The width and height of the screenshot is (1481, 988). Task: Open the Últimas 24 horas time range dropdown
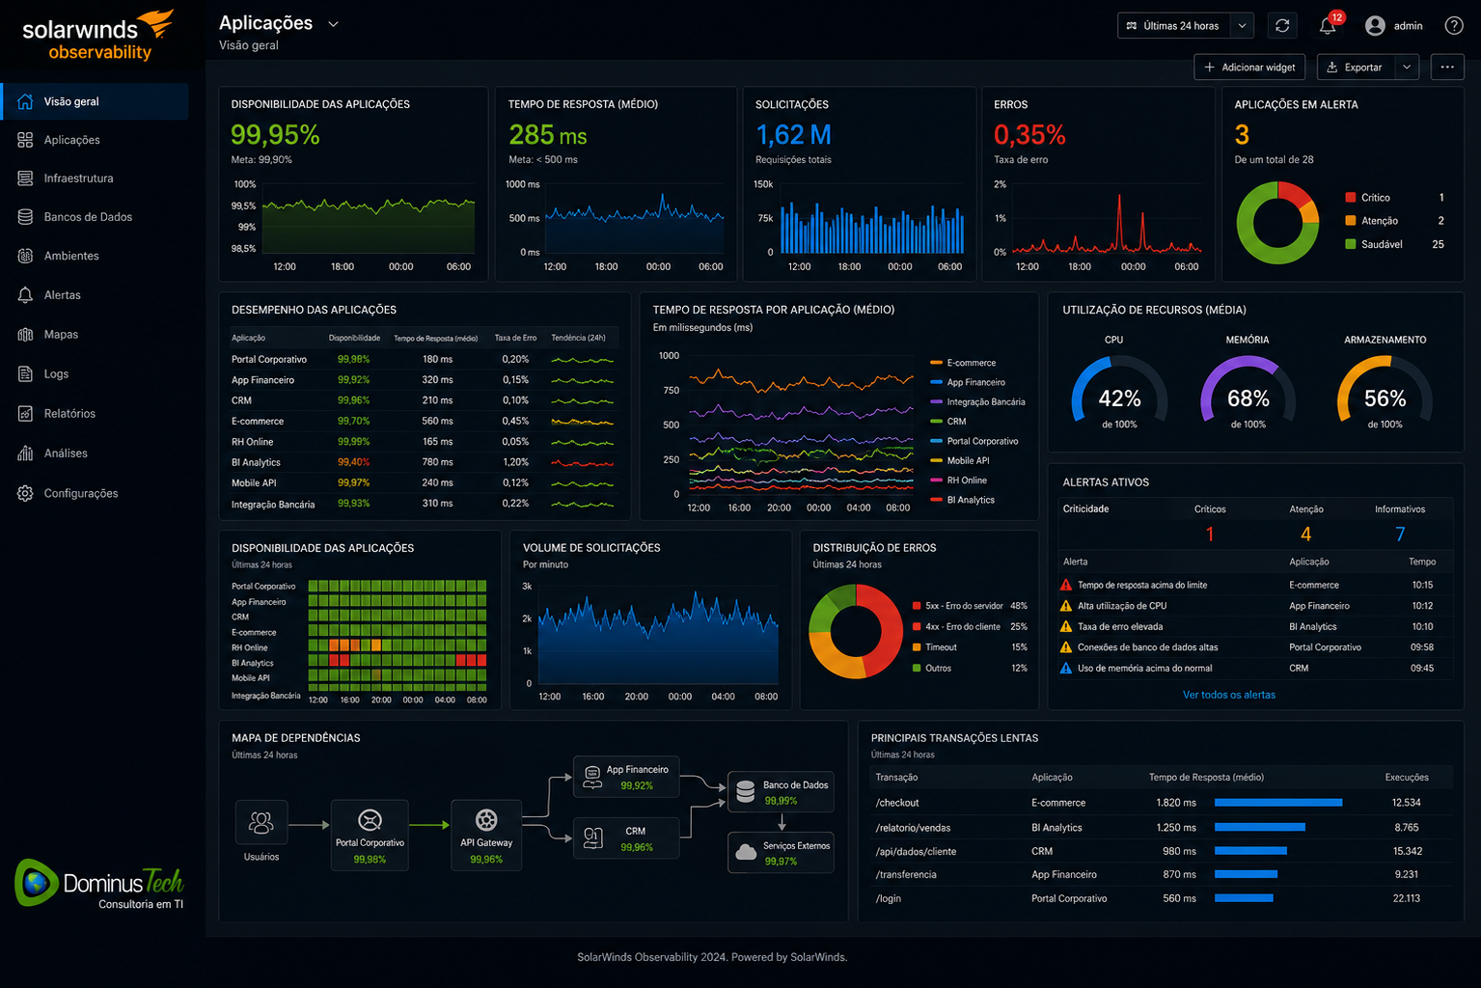click(x=1185, y=26)
